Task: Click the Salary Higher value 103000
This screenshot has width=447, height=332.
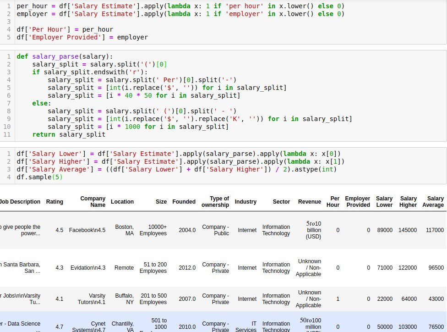Action: click(407, 327)
